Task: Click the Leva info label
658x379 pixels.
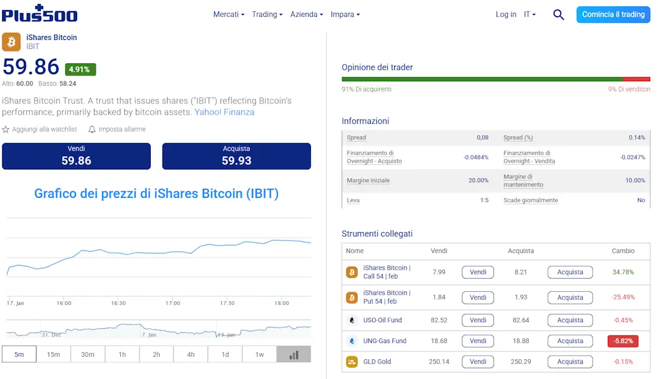Action: [x=354, y=200]
